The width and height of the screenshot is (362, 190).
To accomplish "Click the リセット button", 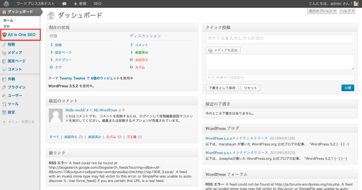I will click(250, 88).
